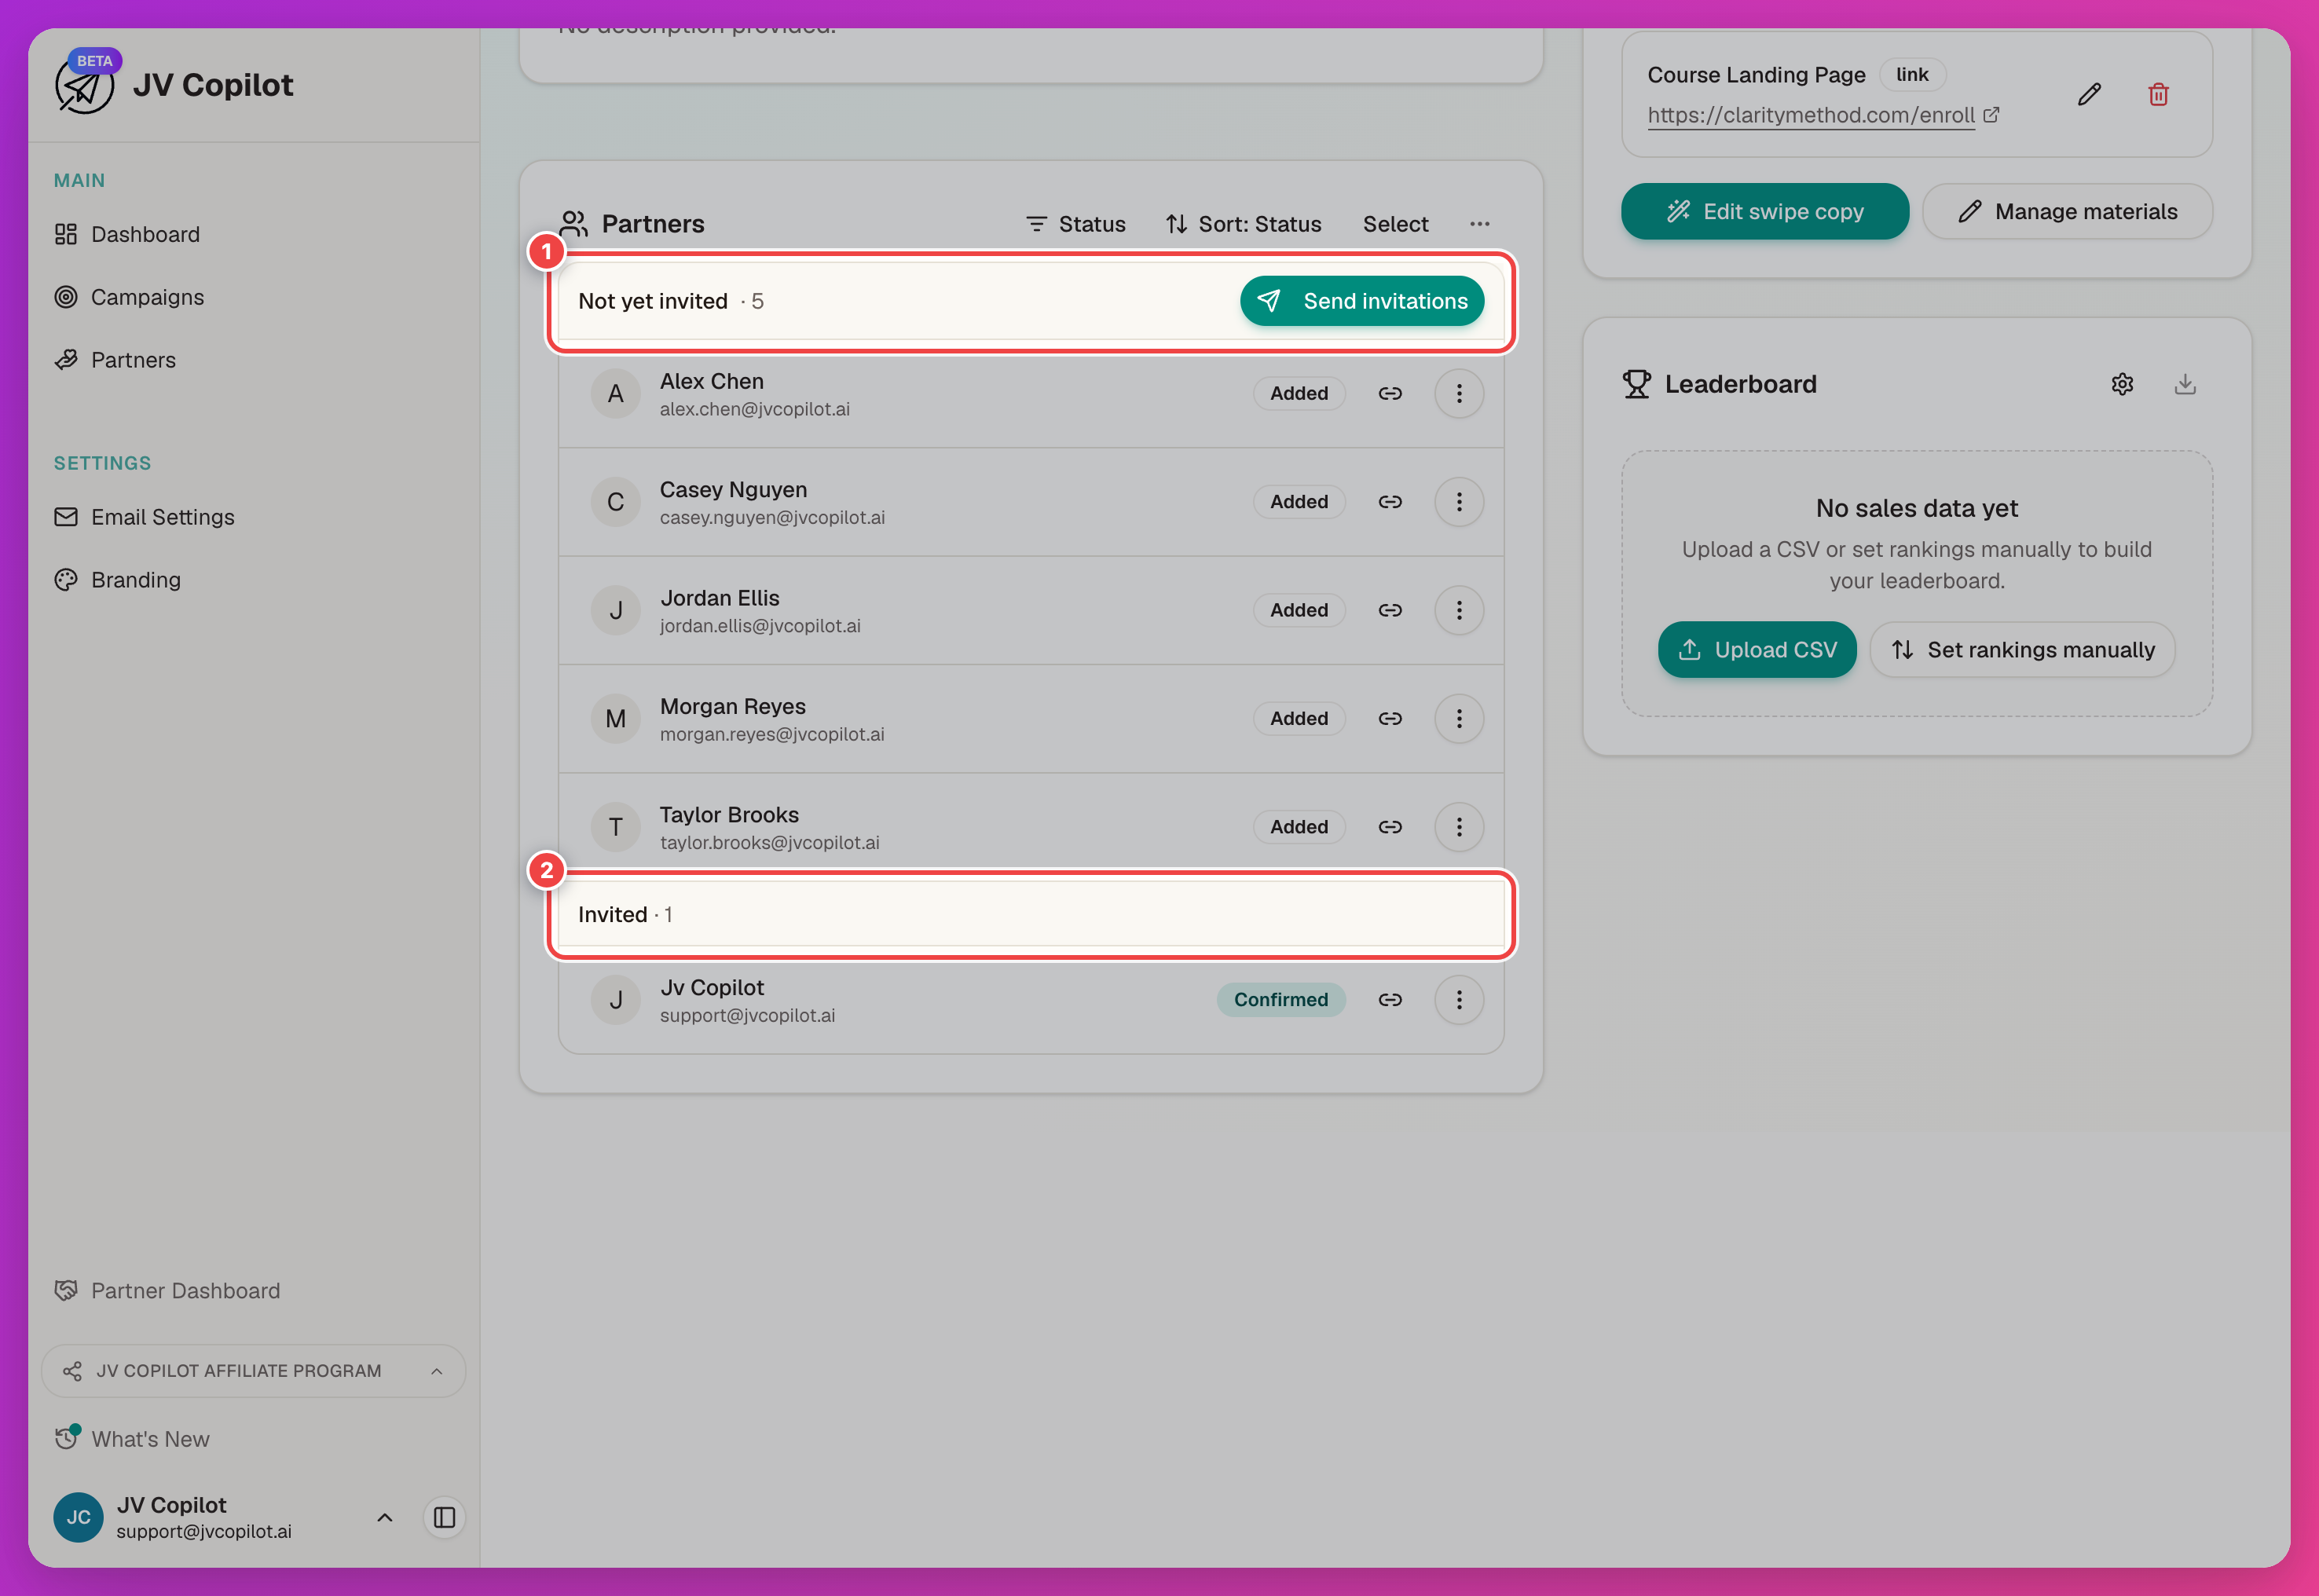Click Manage materials button
The width and height of the screenshot is (2319, 1596).
coord(2067,211)
